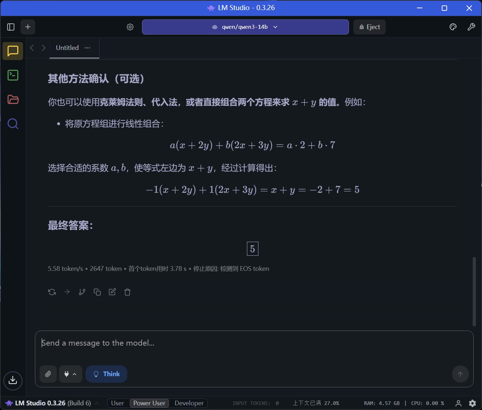482x410 pixels.
Task: Open the Untitled tab options menu
Action: tap(87, 48)
